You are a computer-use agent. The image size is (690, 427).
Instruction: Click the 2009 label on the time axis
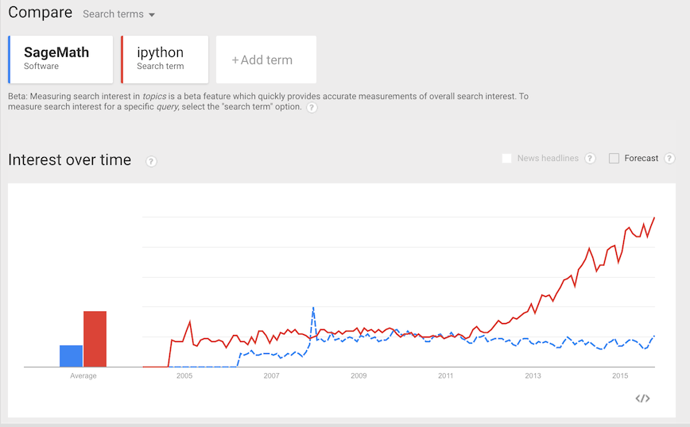point(359,376)
